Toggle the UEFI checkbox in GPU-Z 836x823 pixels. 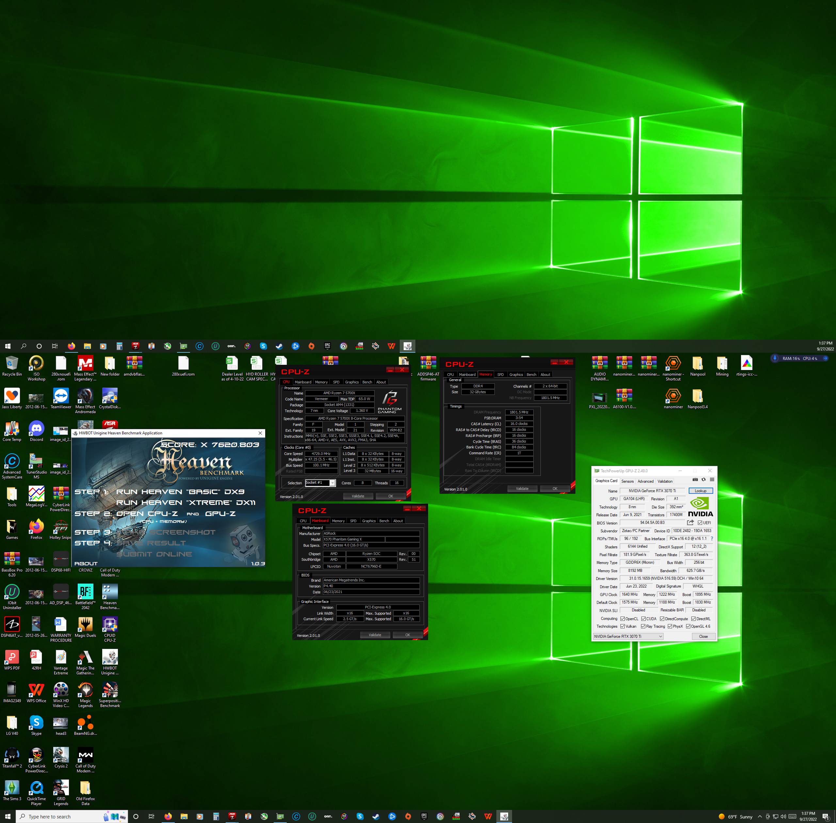click(700, 523)
